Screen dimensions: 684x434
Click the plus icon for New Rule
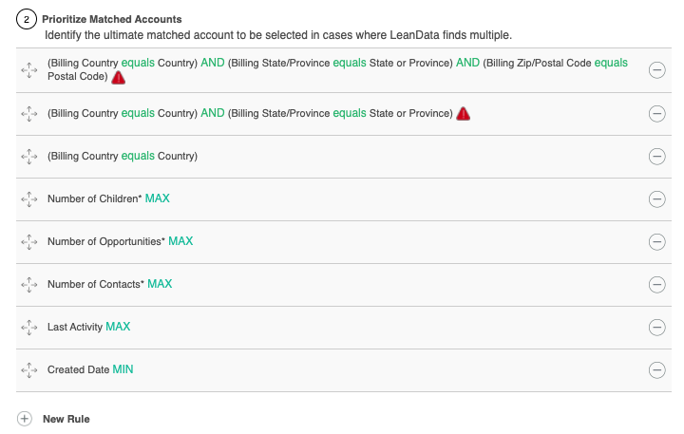tap(26, 419)
